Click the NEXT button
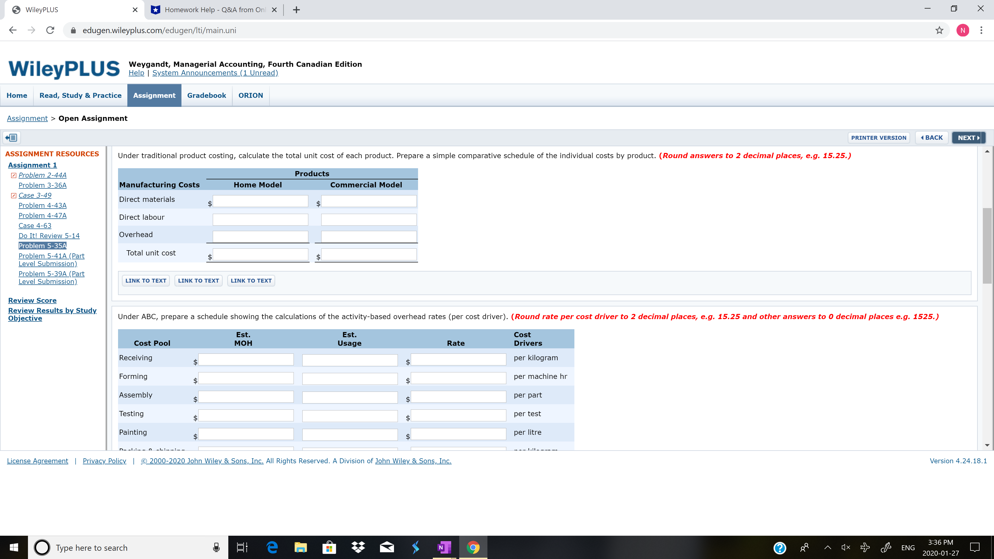Viewport: 994px width, 559px height. tap(968, 137)
